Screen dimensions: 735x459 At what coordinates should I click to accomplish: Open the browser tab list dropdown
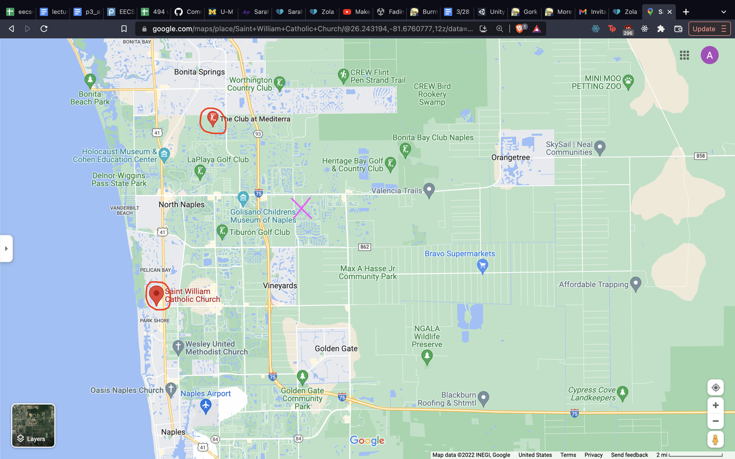723,12
